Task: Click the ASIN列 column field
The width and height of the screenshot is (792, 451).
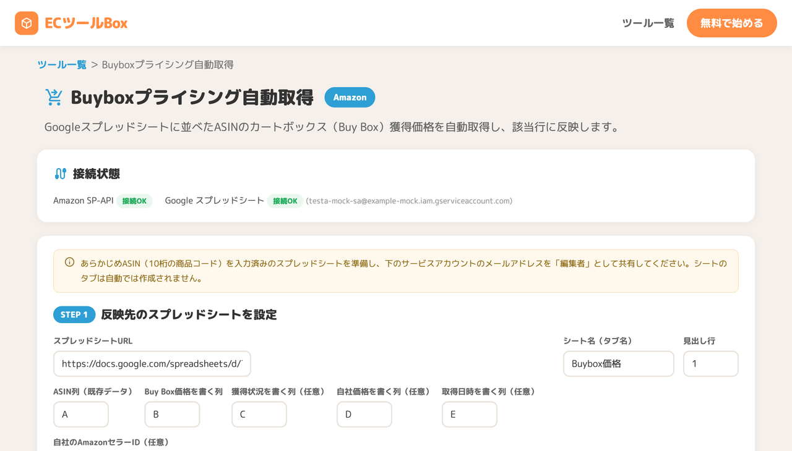Action: [81, 415]
